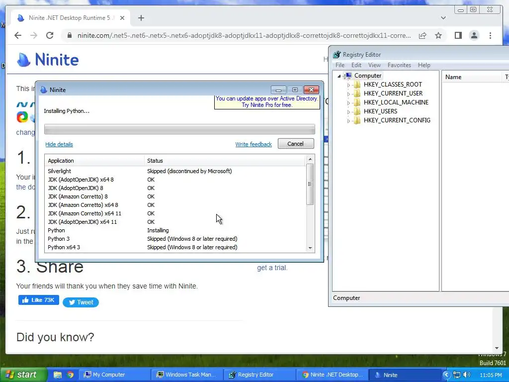This screenshot has width=509, height=382.
Task: Click the details list scroll down arrow
Action: coord(310,248)
